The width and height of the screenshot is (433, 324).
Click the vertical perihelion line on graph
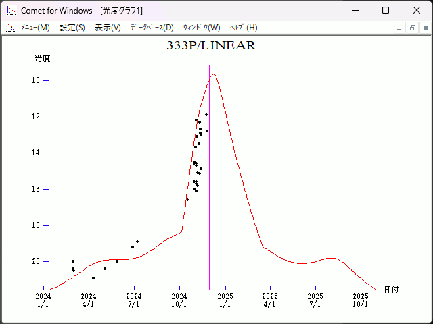pyautogui.click(x=209, y=202)
